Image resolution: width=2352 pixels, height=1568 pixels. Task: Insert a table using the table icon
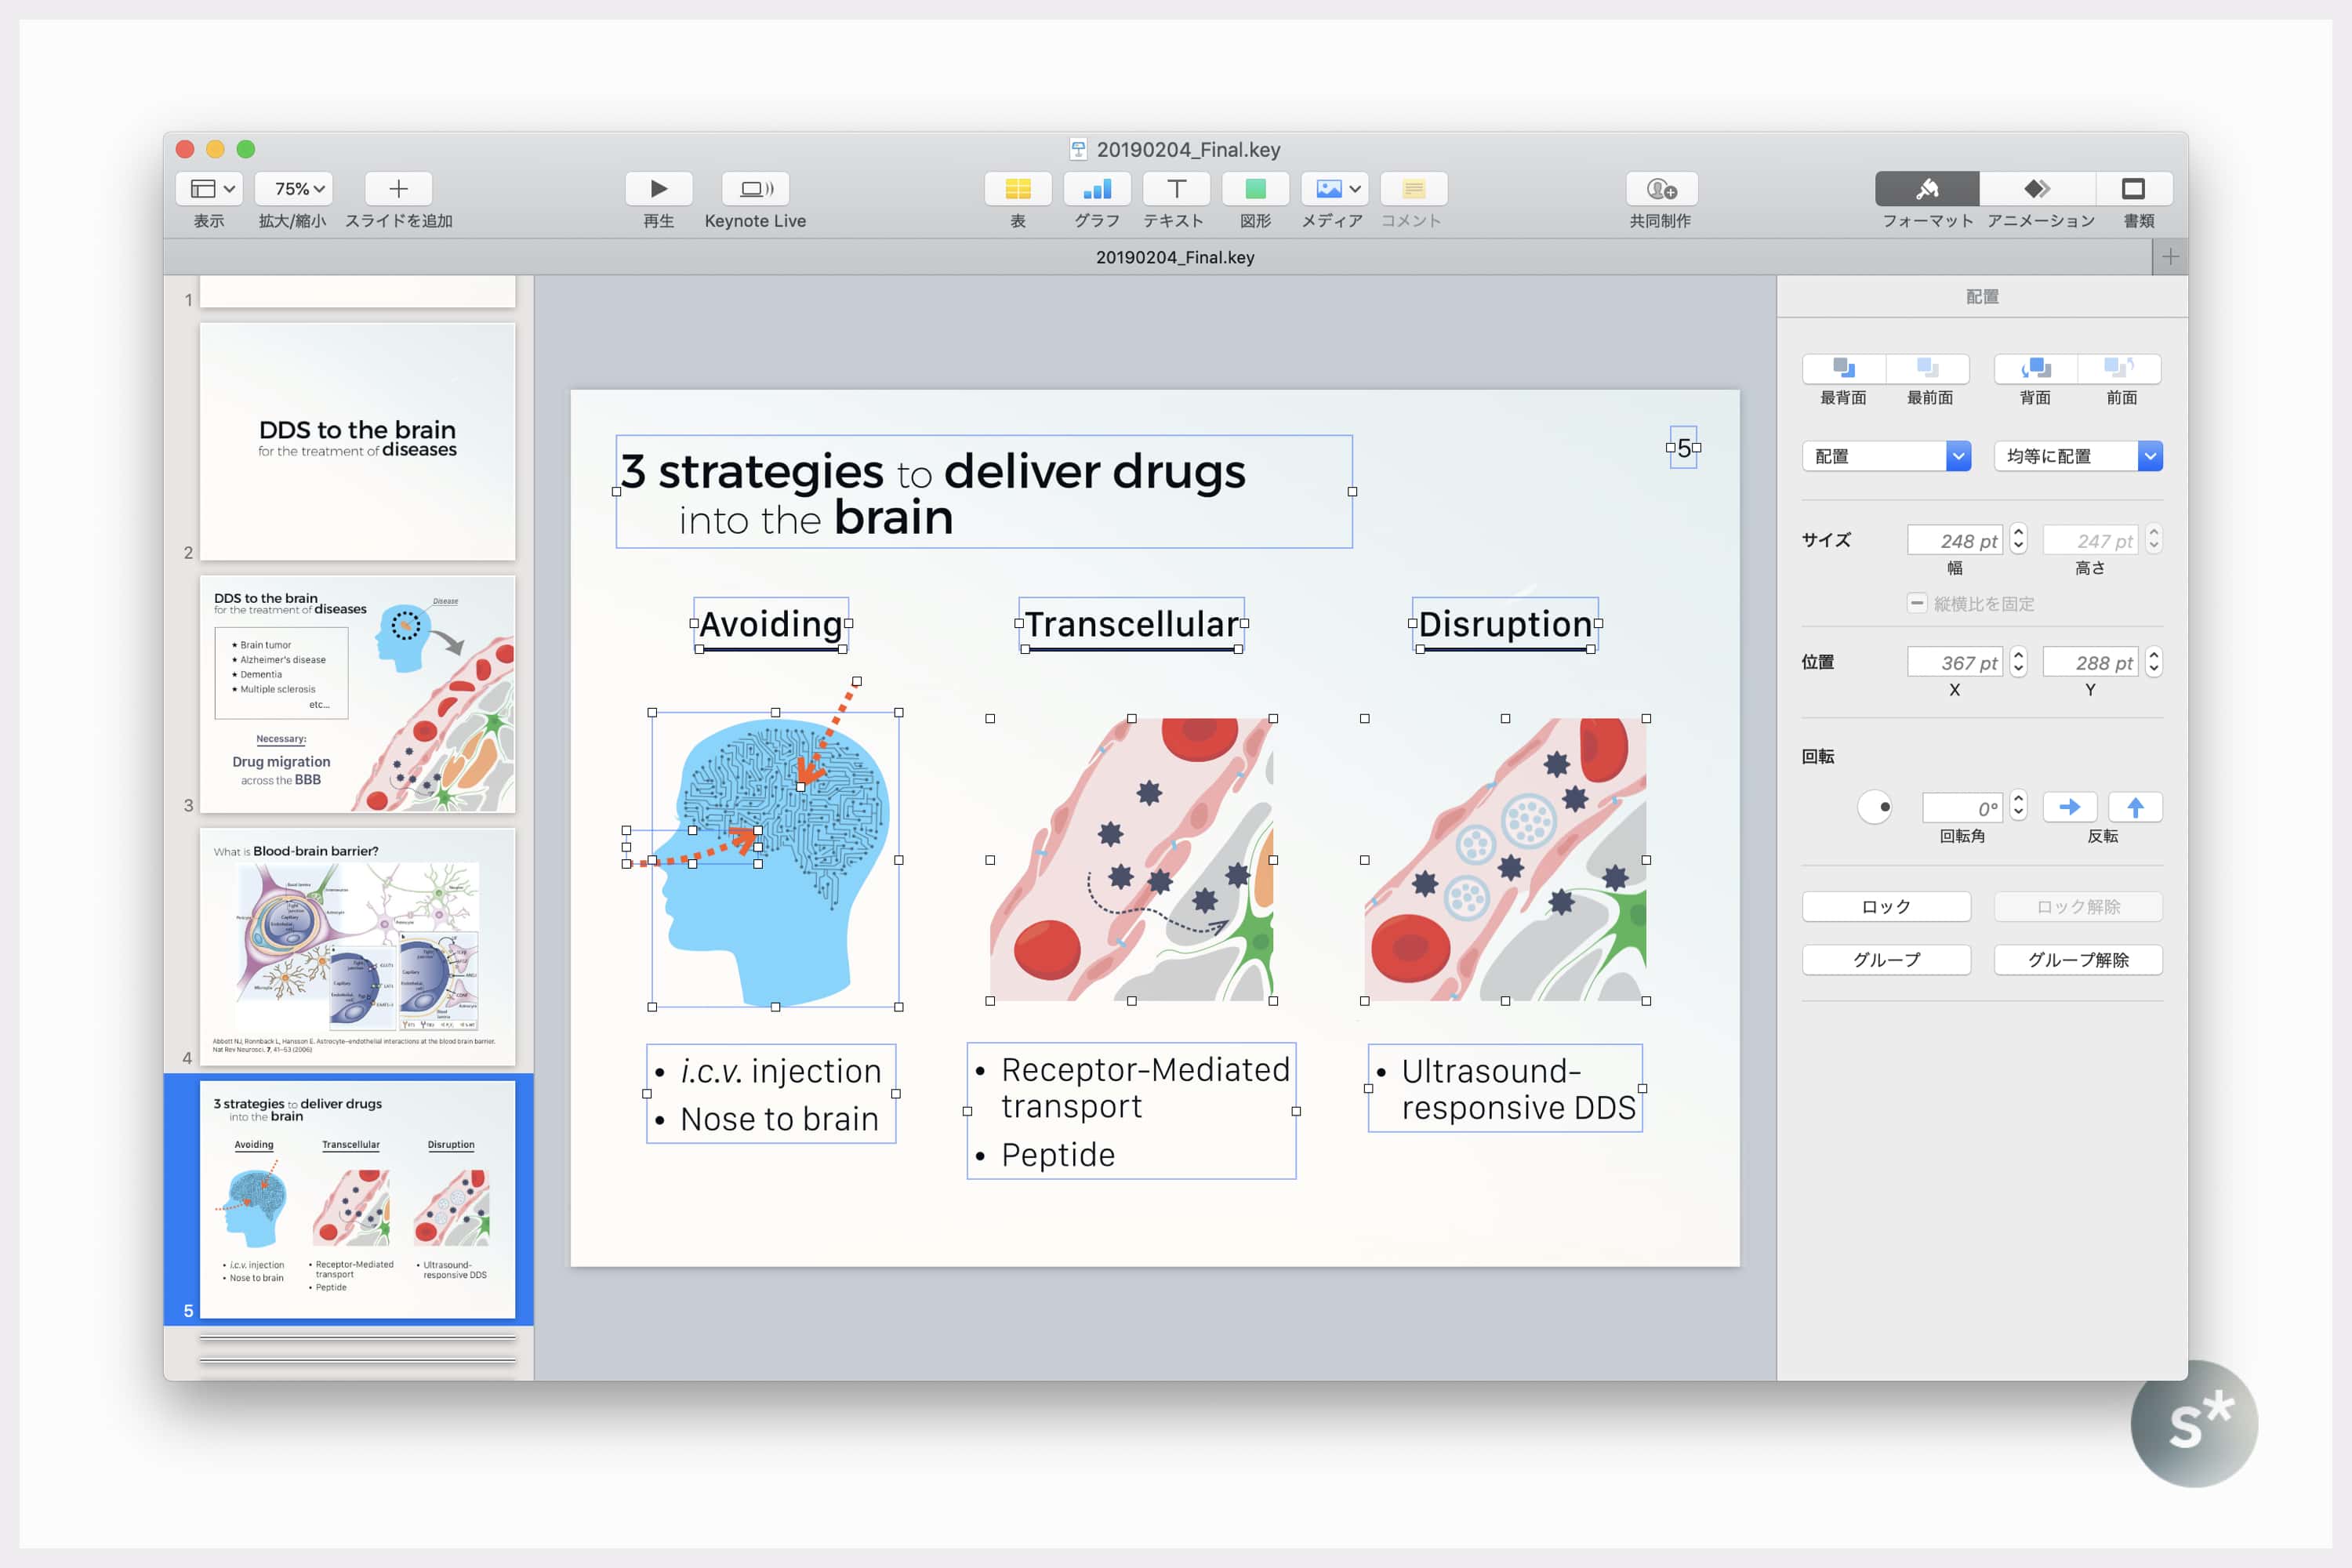(x=1017, y=188)
